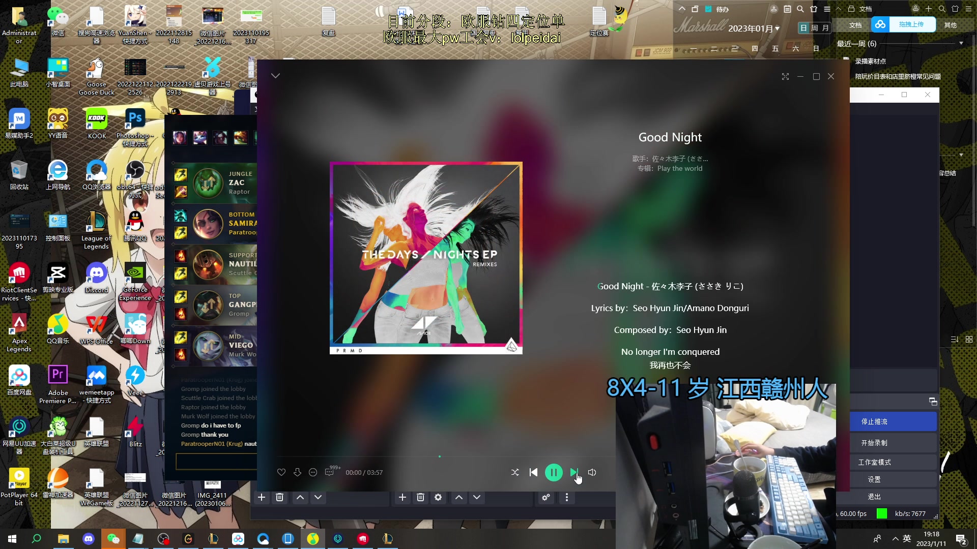Screen dimensions: 977x549
Task: Toggle shuffle play mode
Action: point(515,472)
